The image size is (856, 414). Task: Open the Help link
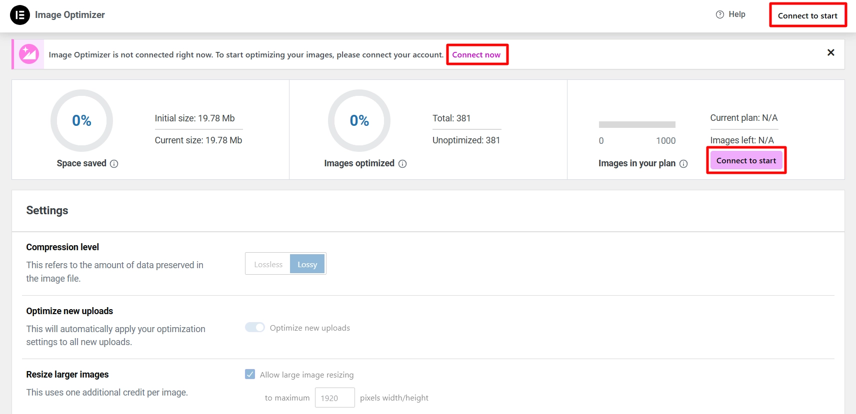(736, 14)
